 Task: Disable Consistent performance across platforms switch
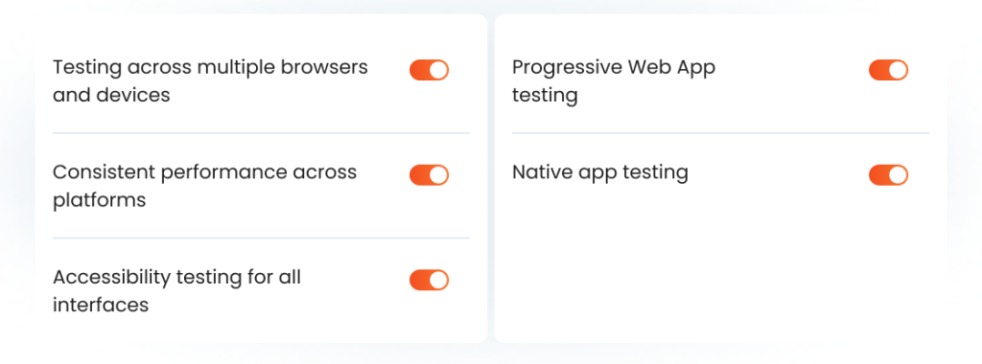point(429,175)
